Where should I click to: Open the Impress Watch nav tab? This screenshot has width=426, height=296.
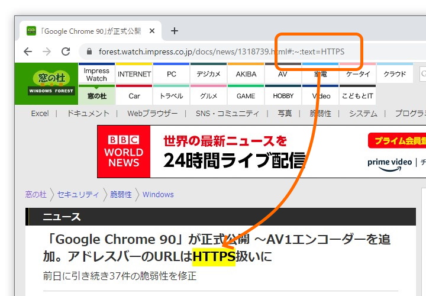(96, 74)
